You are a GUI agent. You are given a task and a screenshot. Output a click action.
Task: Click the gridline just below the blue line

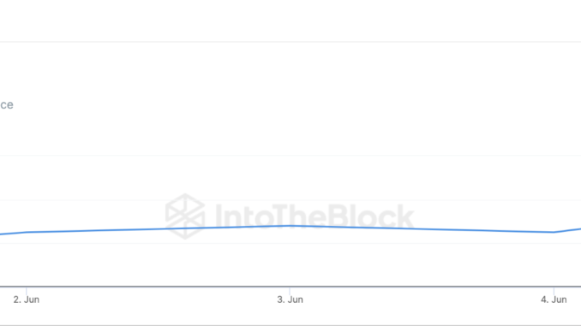pos(290,243)
